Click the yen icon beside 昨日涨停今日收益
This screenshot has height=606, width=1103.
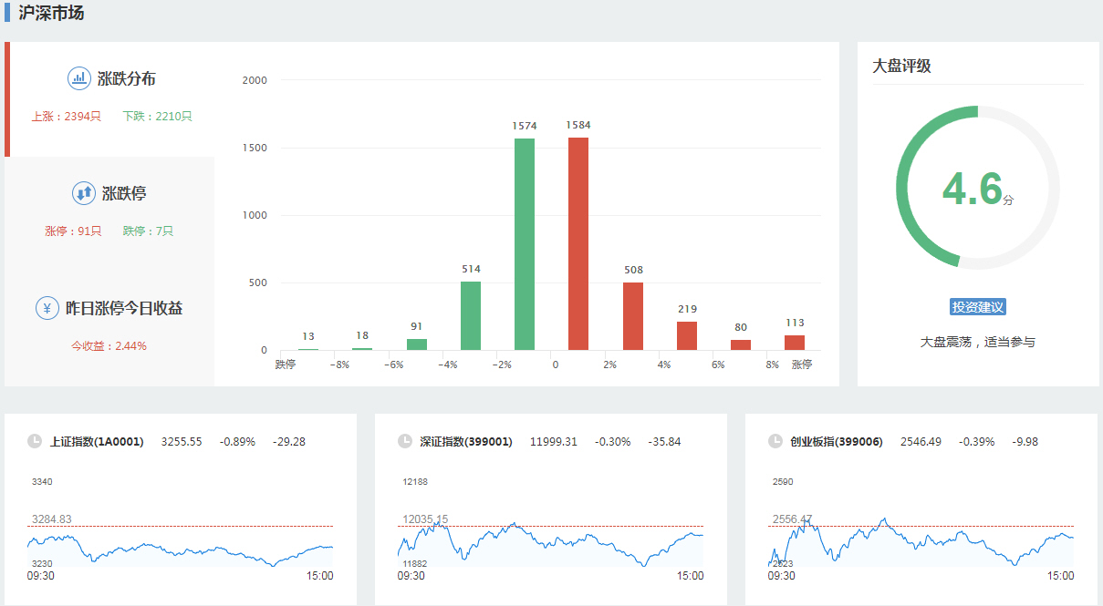pyautogui.click(x=47, y=308)
